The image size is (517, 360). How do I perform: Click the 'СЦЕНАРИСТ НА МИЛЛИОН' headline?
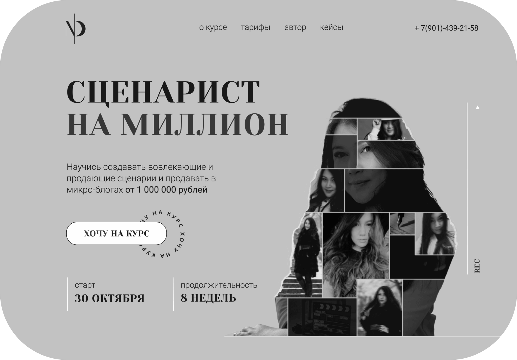[177, 108]
